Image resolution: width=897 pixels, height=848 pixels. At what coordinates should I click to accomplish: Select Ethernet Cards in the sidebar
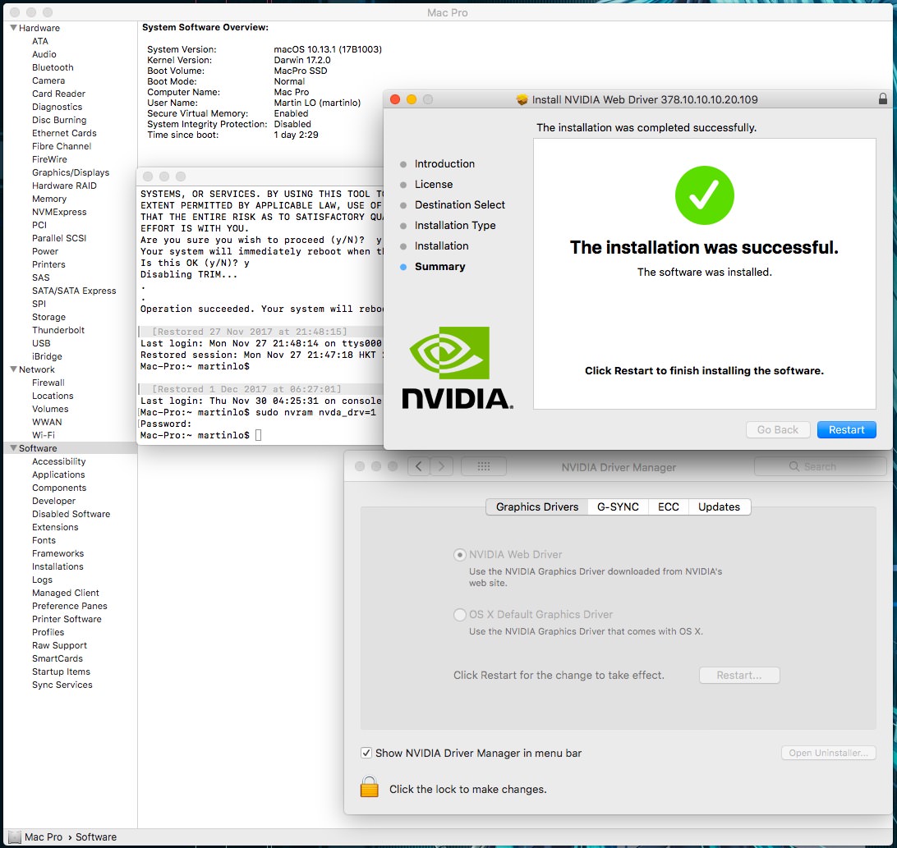coord(64,133)
